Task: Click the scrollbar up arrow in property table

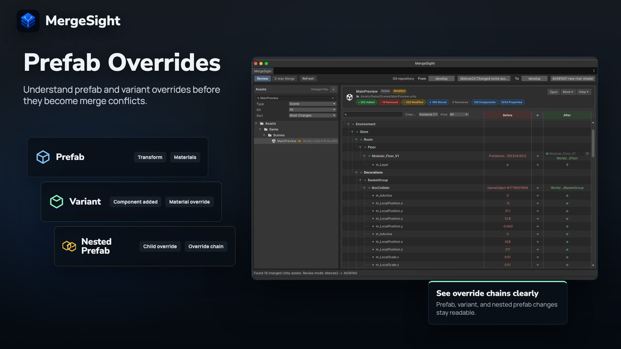Action: click(594, 124)
